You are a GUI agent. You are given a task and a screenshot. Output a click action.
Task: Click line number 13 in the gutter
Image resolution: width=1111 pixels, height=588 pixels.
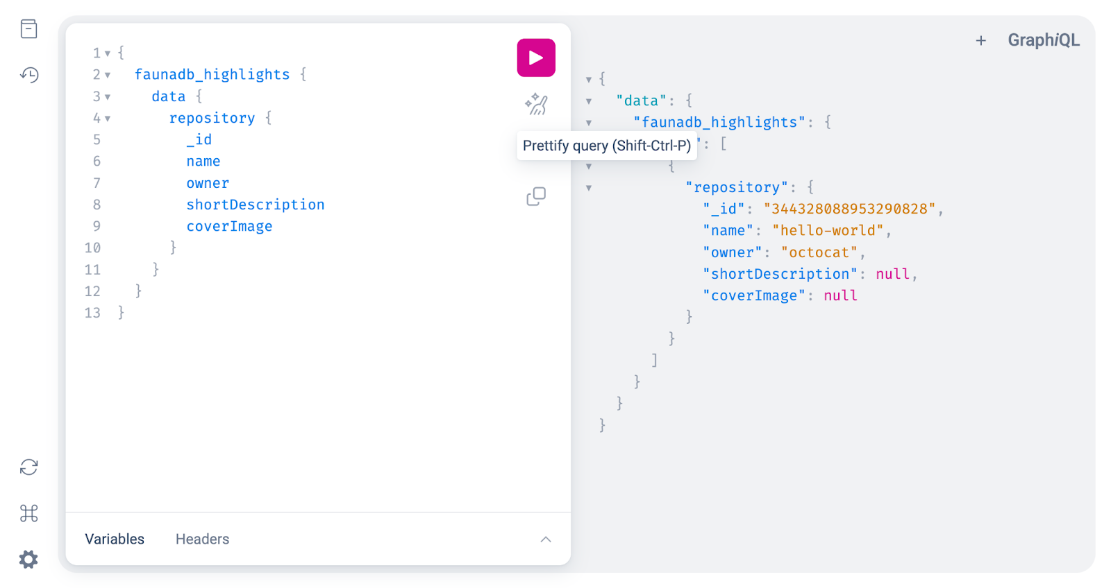point(92,313)
